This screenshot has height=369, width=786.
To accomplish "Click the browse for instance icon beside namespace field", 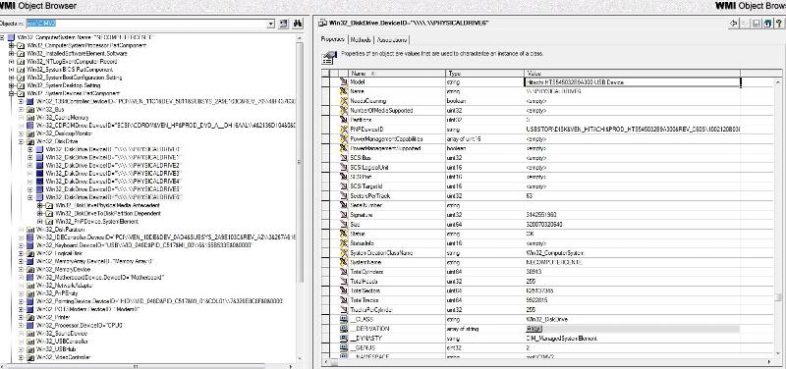I will 284,24.
